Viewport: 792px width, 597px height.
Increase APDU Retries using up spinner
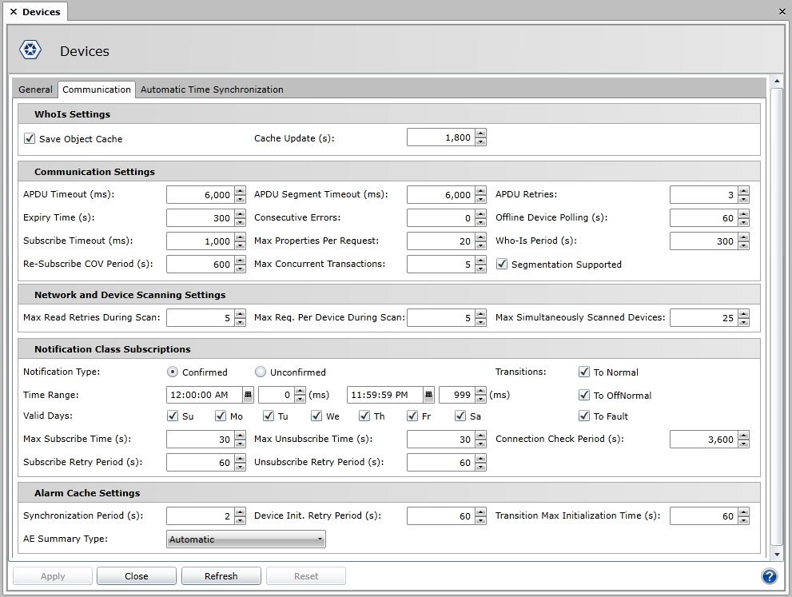click(743, 191)
